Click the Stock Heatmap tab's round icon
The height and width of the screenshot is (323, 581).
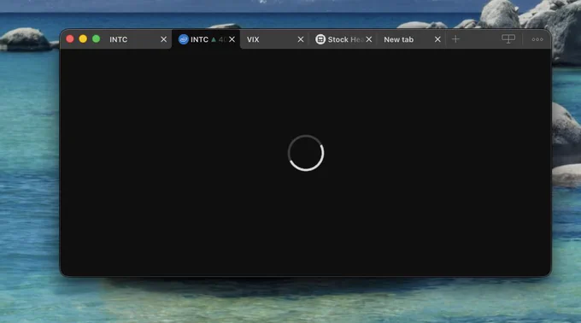point(320,39)
